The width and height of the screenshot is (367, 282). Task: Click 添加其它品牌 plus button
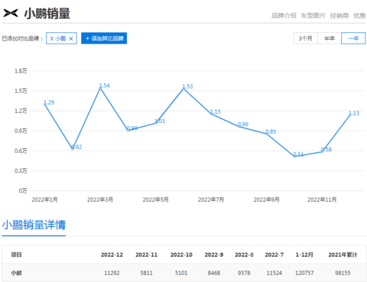(104, 38)
